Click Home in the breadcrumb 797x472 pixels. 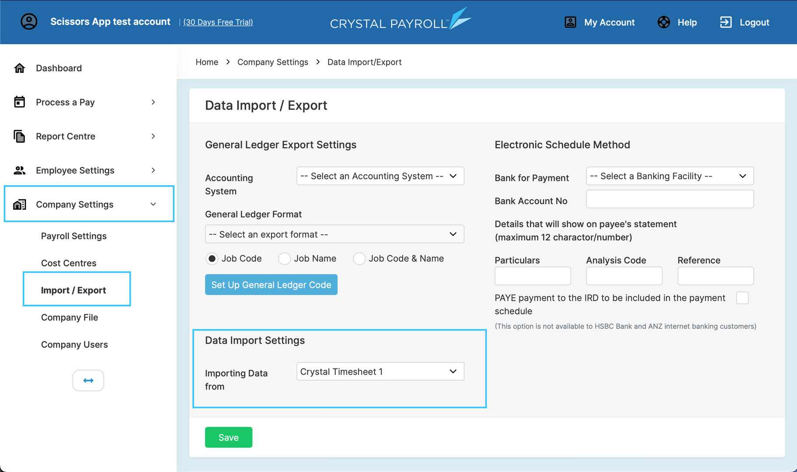[207, 62]
